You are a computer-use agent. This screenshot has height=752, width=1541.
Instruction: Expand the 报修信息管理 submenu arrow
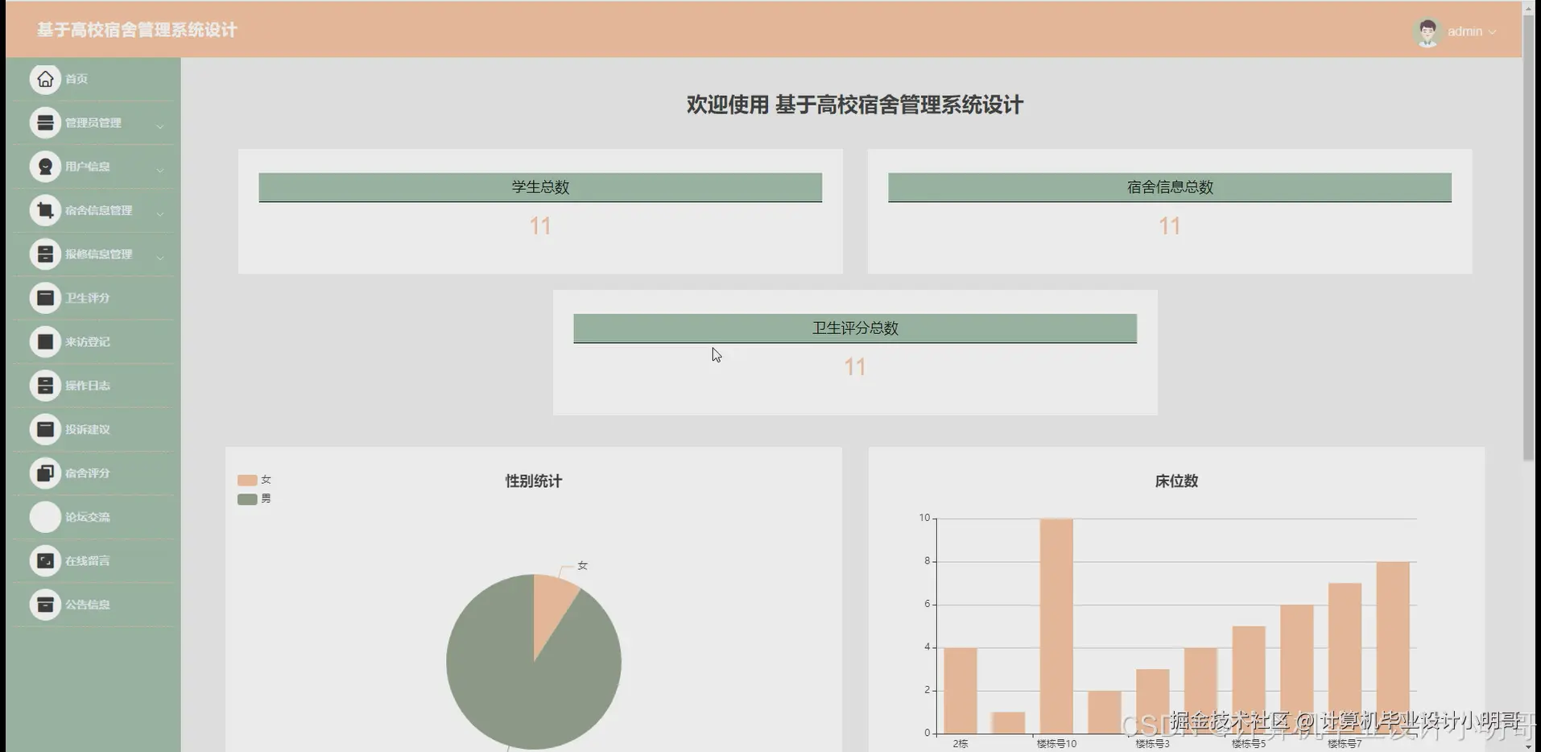[160, 257]
